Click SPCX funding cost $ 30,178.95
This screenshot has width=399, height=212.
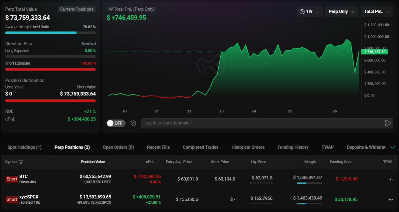point(346,199)
